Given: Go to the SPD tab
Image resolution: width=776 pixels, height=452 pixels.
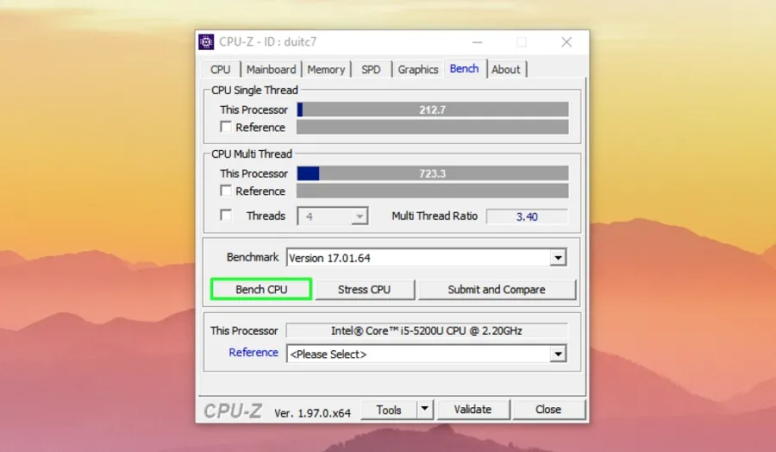Looking at the screenshot, I should pos(371,69).
